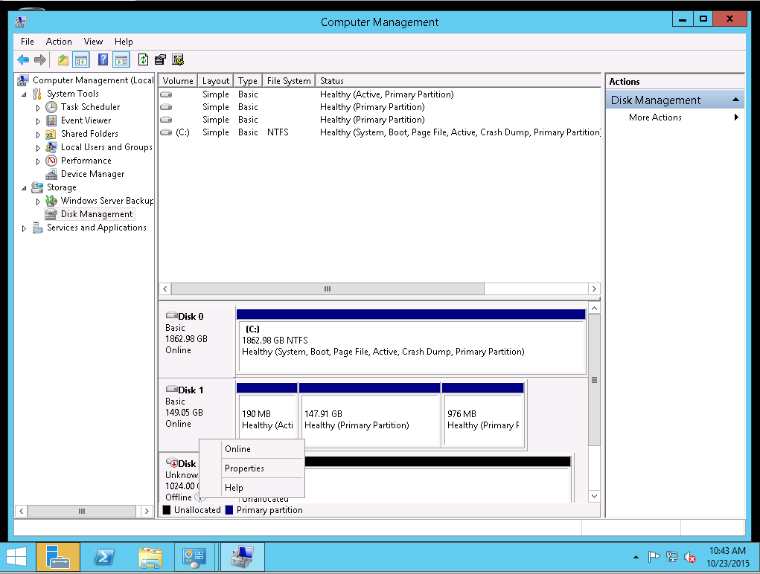Collapse the Storage tree node

click(x=24, y=187)
